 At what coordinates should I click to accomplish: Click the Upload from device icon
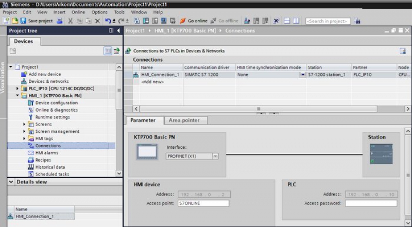(155, 21)
